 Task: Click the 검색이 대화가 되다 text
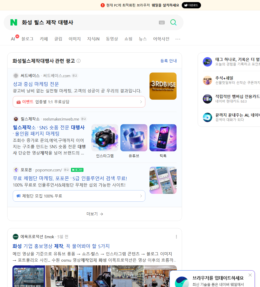tap(230, 120)
